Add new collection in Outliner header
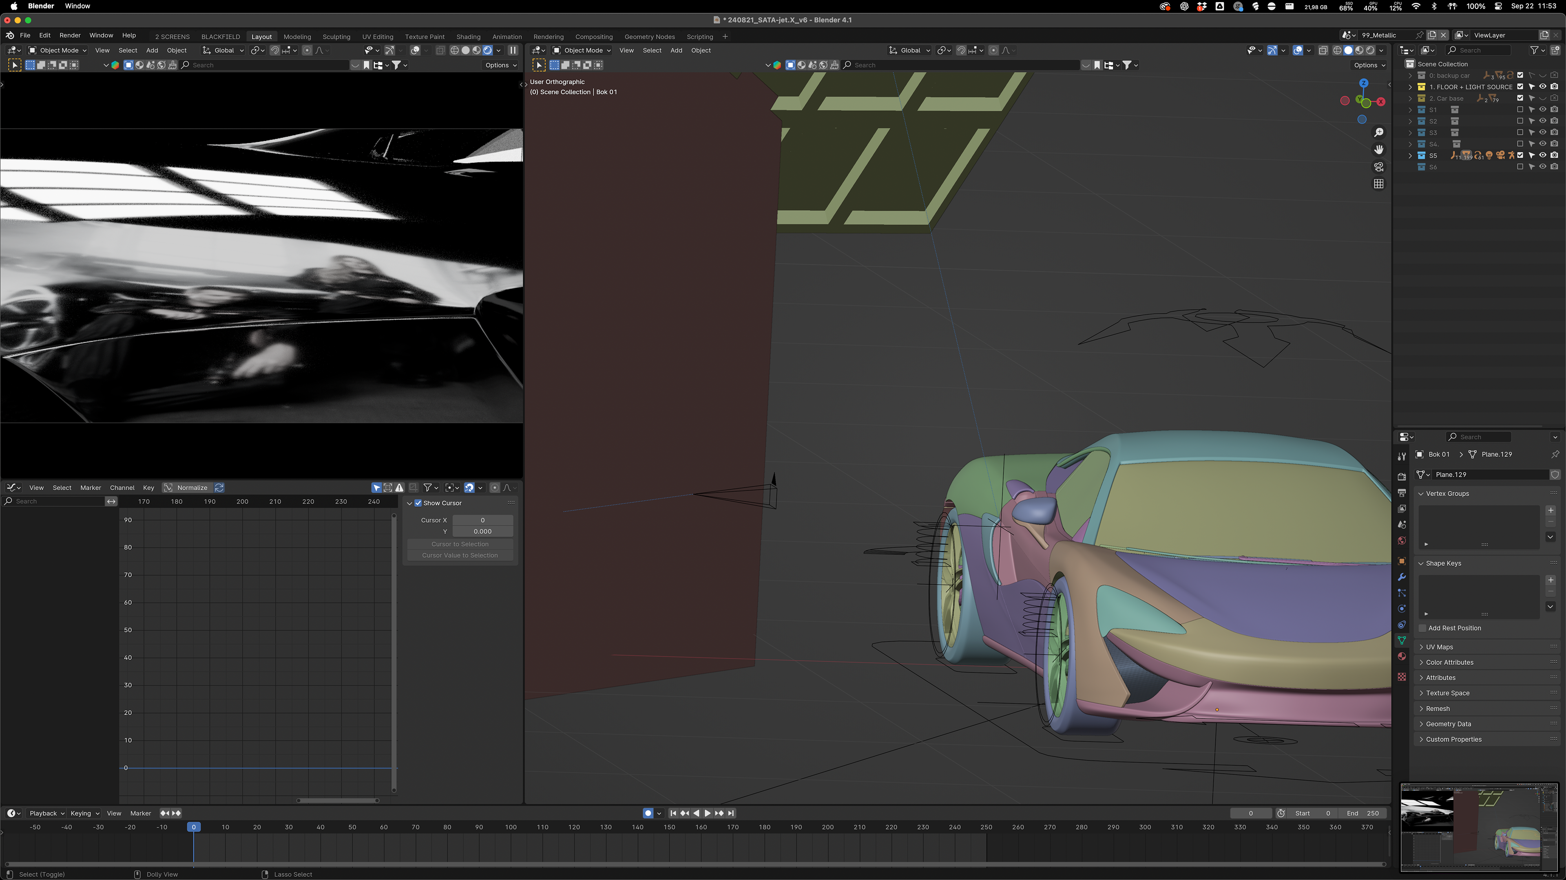Image resolution: width=1566 pixels, height=880 pixels. [x=1556, y=50]
